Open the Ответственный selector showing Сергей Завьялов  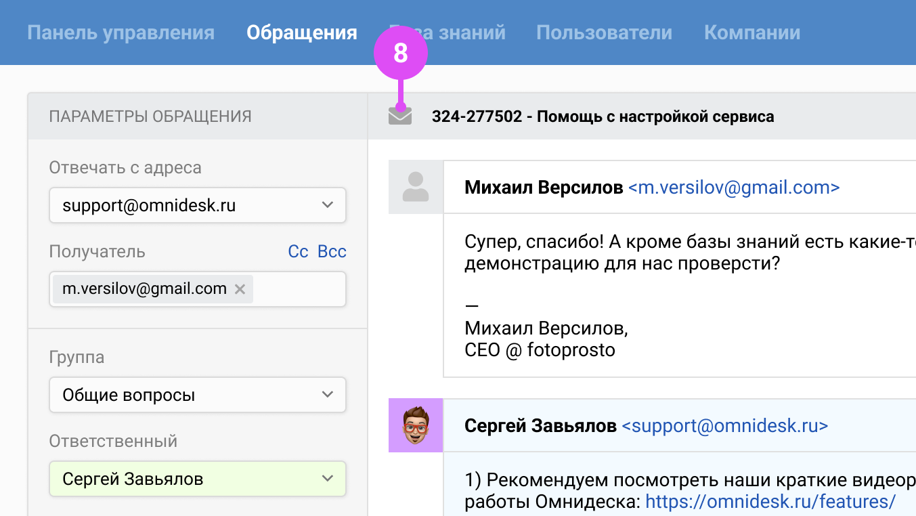coord(196,479)
